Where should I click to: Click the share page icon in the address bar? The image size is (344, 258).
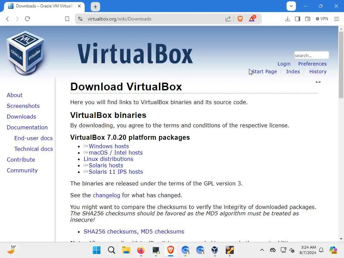click(x=228, y=19)
